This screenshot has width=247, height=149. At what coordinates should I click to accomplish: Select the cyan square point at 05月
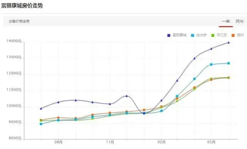[x=211, y=65]
